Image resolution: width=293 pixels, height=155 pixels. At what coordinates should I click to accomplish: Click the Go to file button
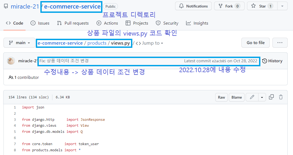(256, 43)
